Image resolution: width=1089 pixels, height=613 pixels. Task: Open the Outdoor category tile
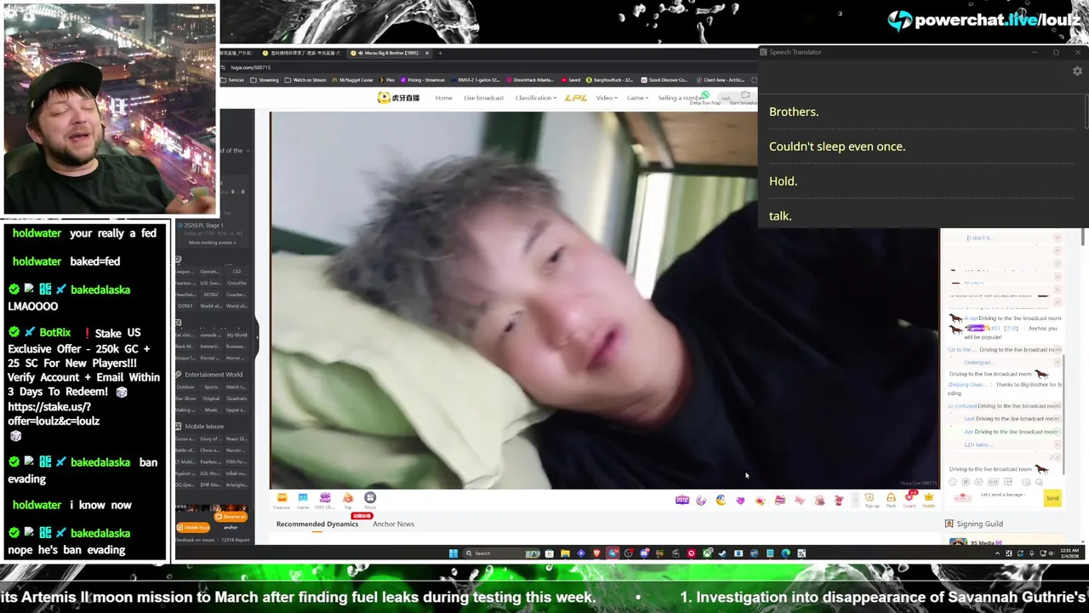(x=185, y=387)
